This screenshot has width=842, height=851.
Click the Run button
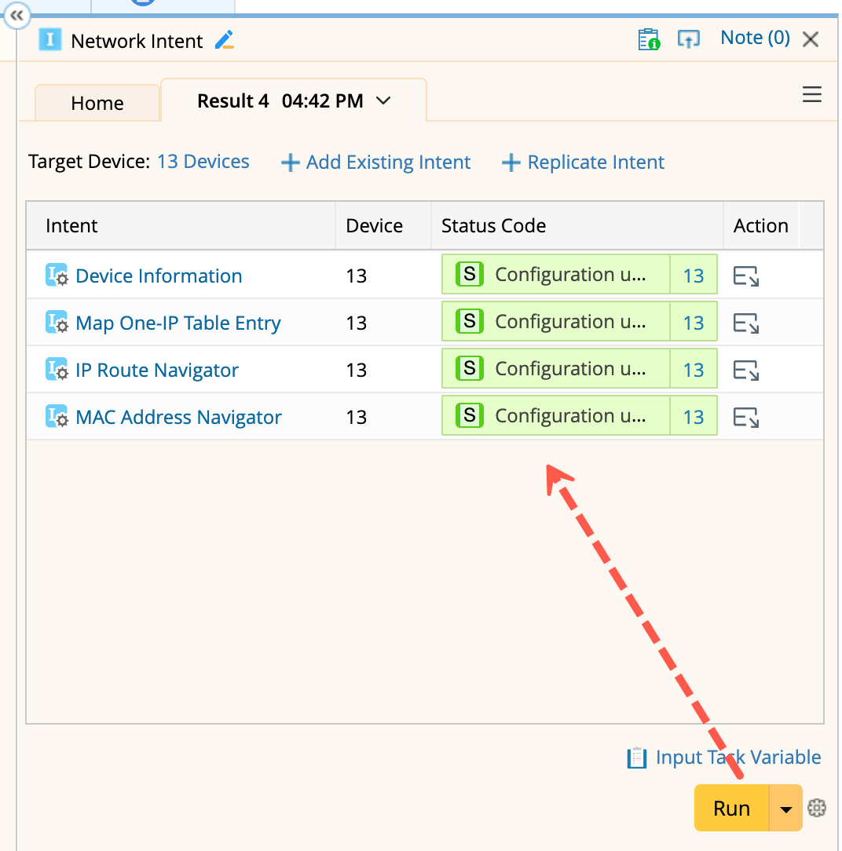tap(731, 808)
